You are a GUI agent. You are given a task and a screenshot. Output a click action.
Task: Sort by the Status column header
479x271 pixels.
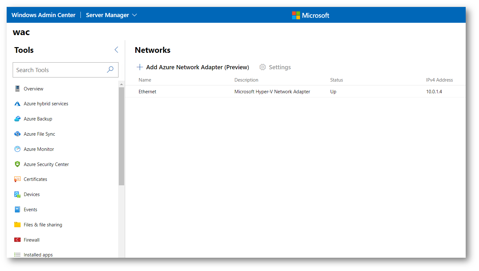tap(336, 80)
